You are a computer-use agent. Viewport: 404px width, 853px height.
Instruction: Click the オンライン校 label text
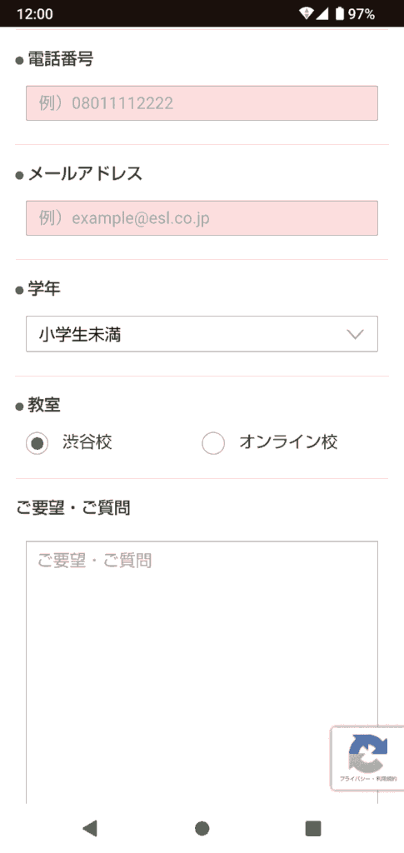click(x=288, y=442)
